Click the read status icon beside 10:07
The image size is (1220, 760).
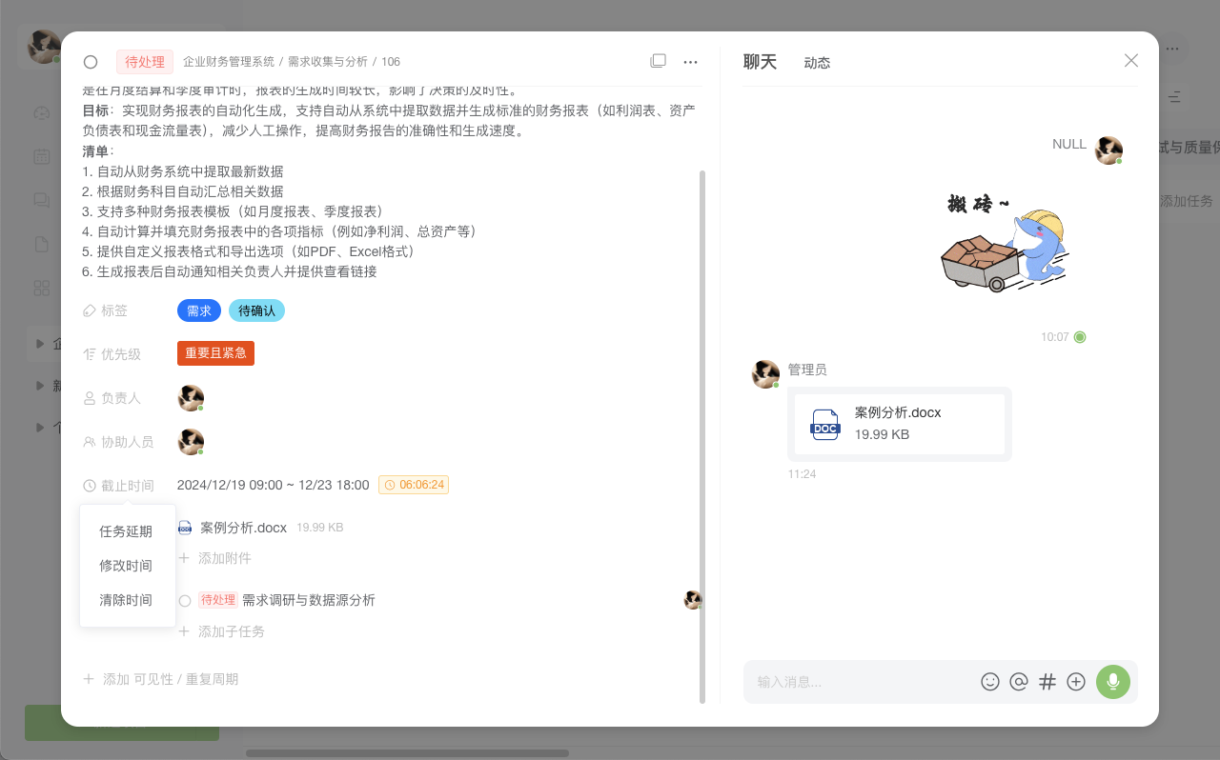click(1080, 337)
